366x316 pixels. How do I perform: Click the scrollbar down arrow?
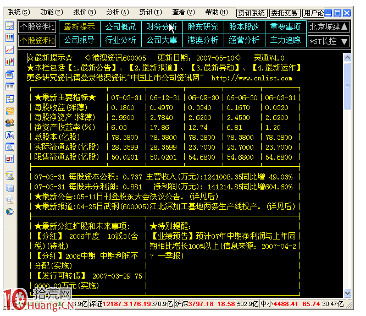(347, 293)
